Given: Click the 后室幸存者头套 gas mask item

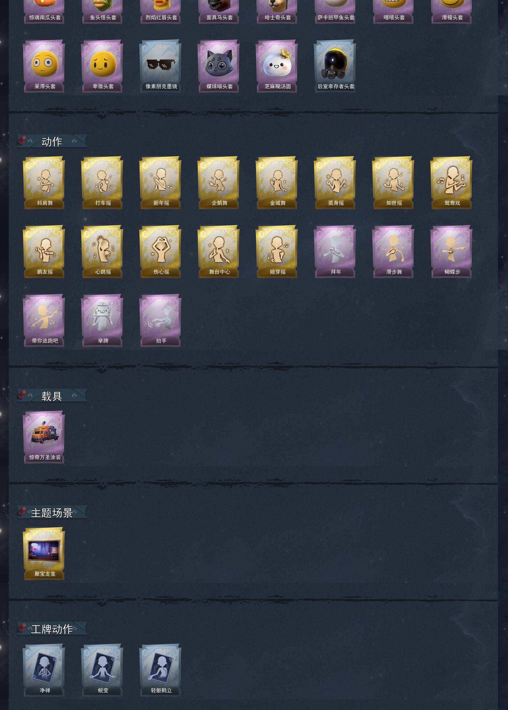Looking at the screenshot, I should pyautogui.click(x=335, y=66).
